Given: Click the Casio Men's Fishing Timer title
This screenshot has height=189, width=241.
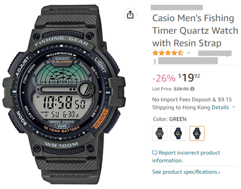Looking at the screenshot, I should point(193,31).
